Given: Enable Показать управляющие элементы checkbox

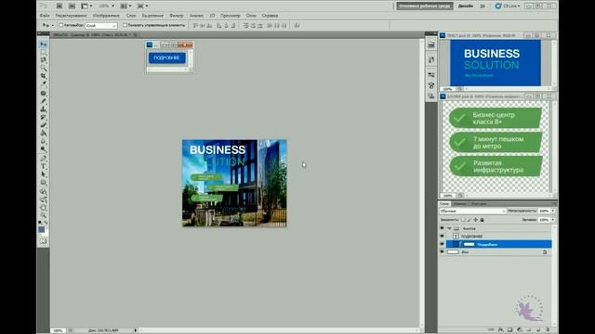Looking at the screenshot, I should (125, 25).
